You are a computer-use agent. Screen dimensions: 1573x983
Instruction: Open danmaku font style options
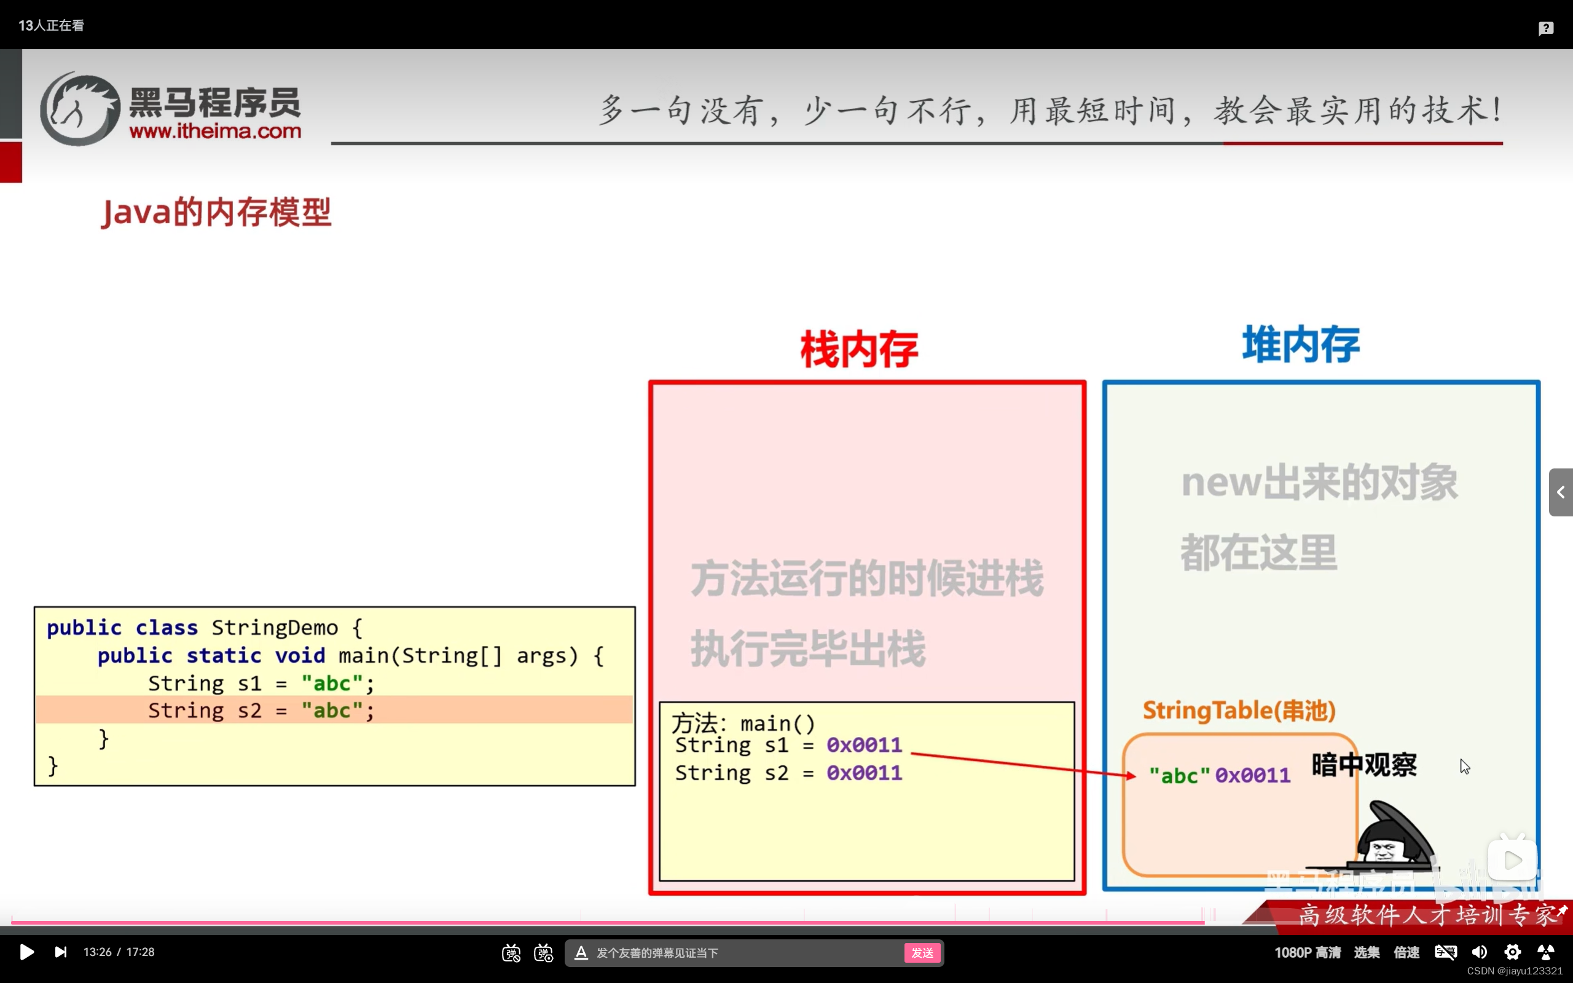pos(580,952)
